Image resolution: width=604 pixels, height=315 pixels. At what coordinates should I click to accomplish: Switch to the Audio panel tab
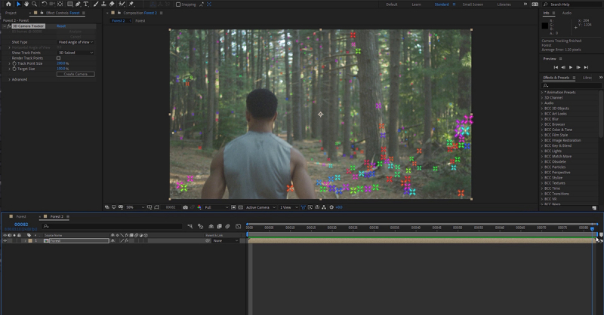567,13
